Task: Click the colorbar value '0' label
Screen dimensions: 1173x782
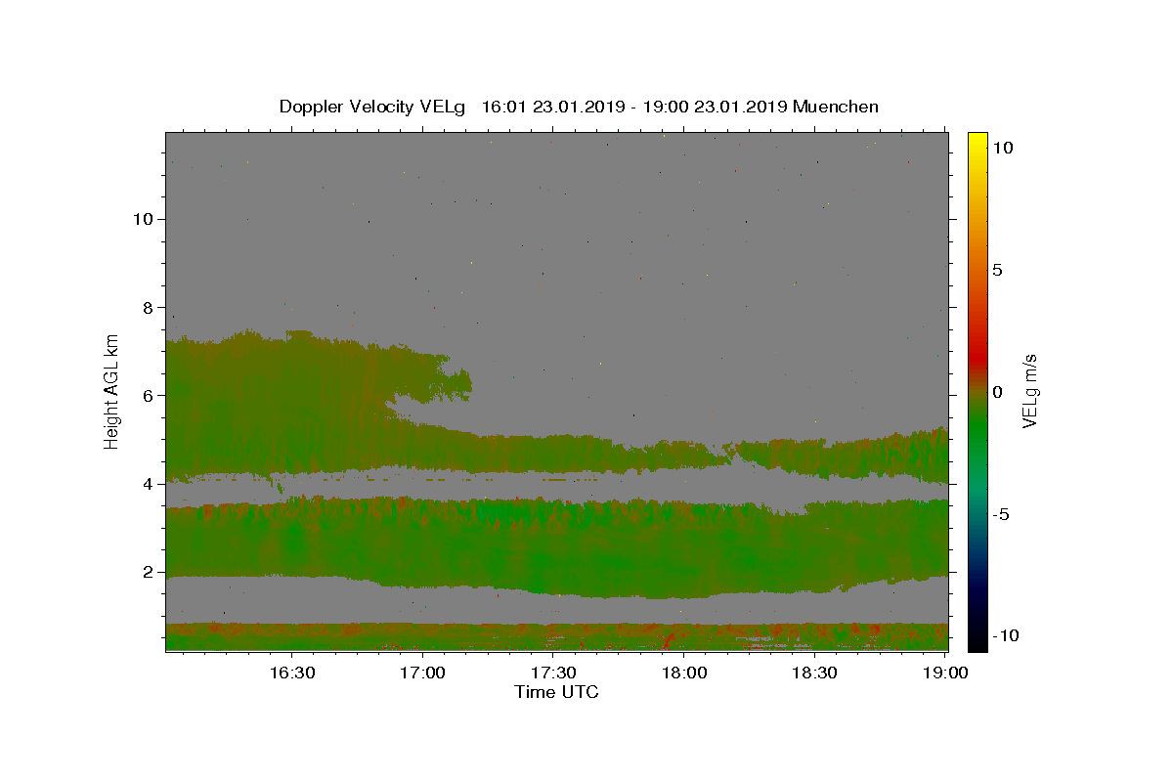Action: click(x=996, y=392)
